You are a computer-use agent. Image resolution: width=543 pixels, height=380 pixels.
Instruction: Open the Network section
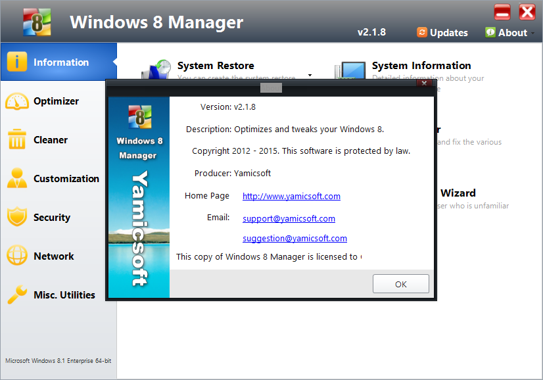click(54, 256)
